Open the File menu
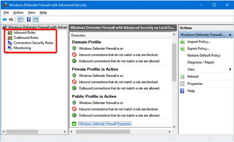234x142 pixels. click(6, 13)
